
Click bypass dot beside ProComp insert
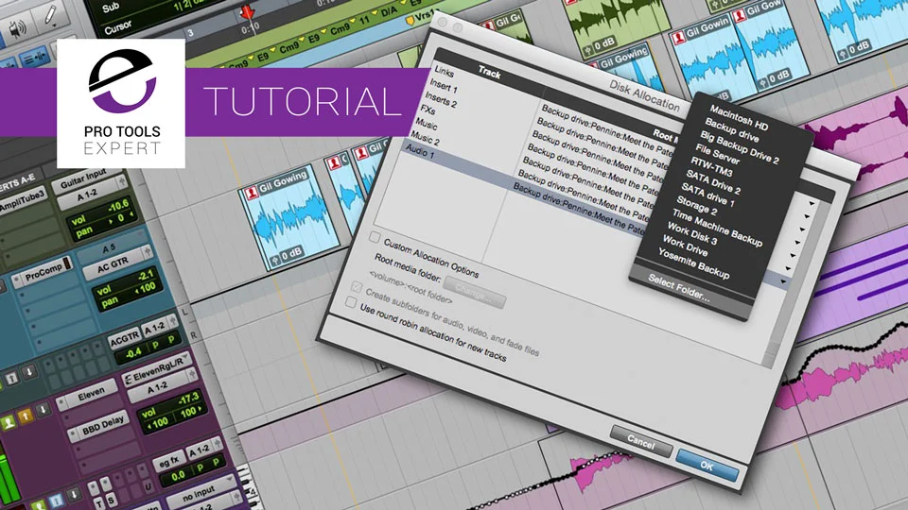(18, 281)
